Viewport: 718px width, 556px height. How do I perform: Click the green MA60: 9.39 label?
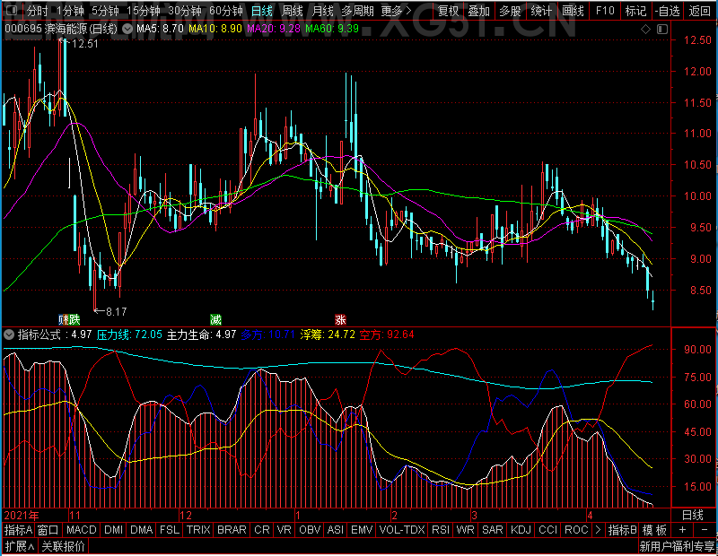332,29
